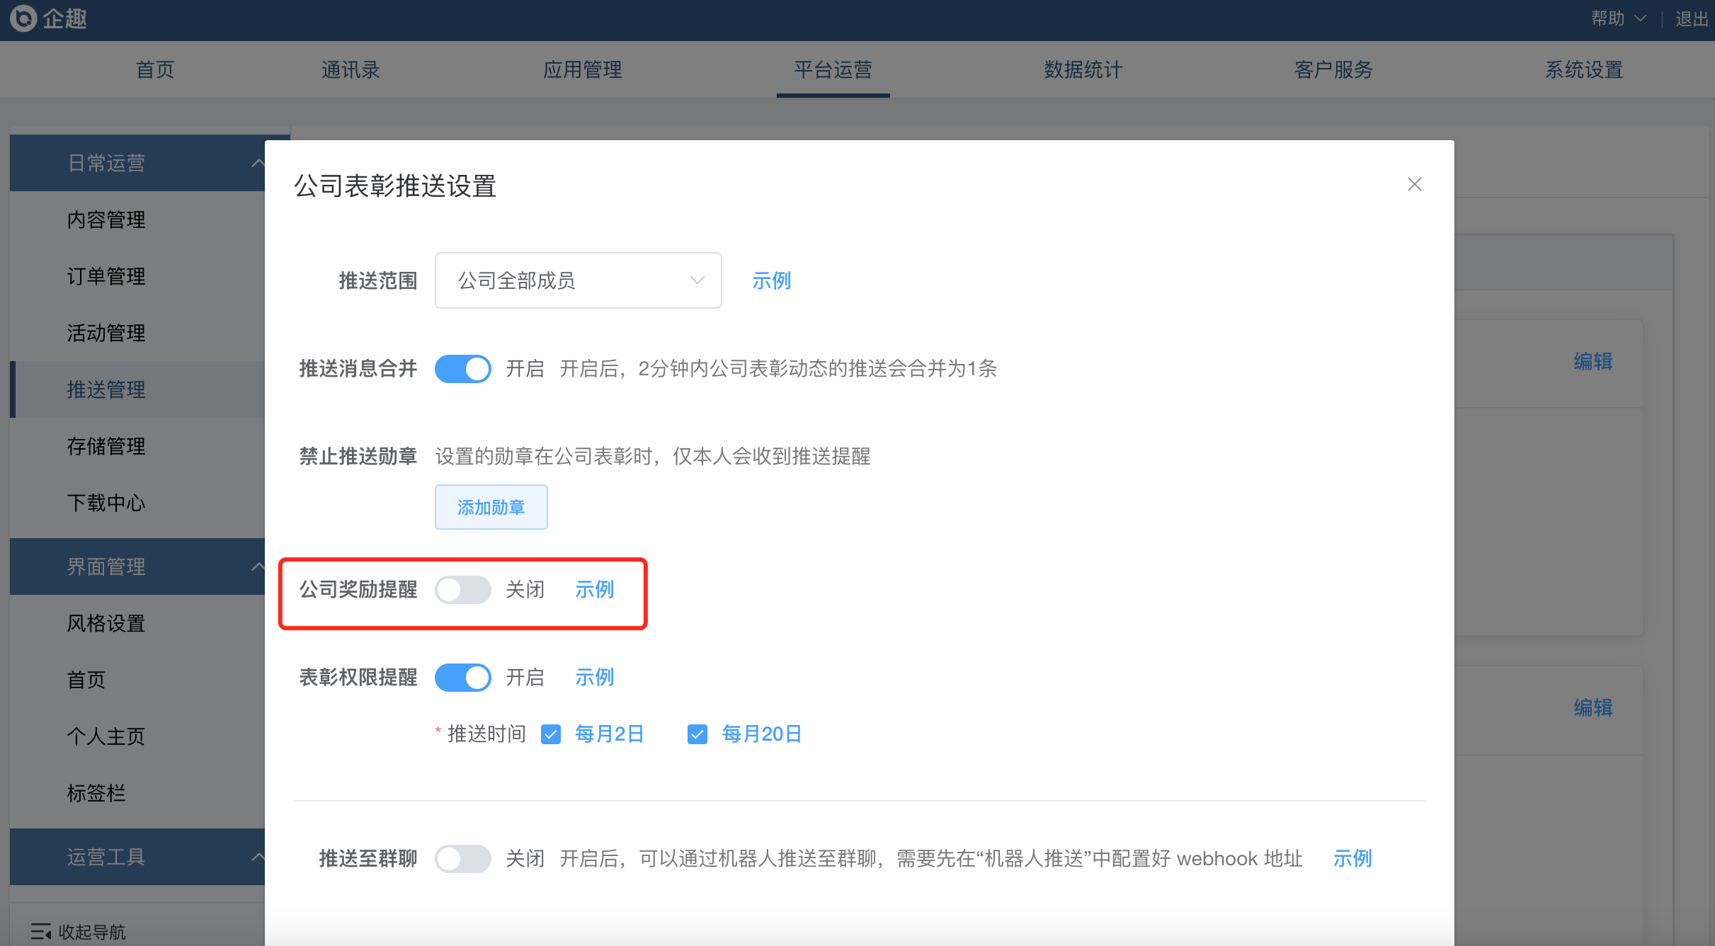Open 示例 link beside 推送范围
Screen dimensions: 1715x946
771,280
